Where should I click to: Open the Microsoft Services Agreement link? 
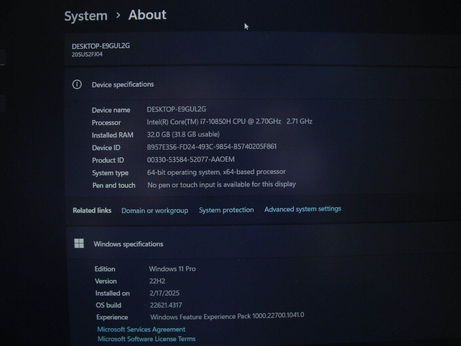(x=141, y=329)
